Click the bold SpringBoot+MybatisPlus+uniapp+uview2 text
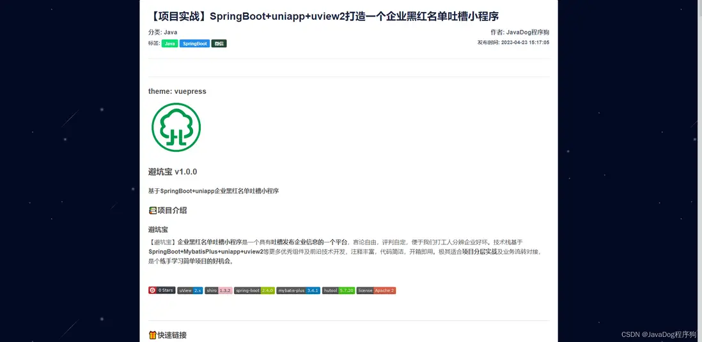 tap(205, 251)
